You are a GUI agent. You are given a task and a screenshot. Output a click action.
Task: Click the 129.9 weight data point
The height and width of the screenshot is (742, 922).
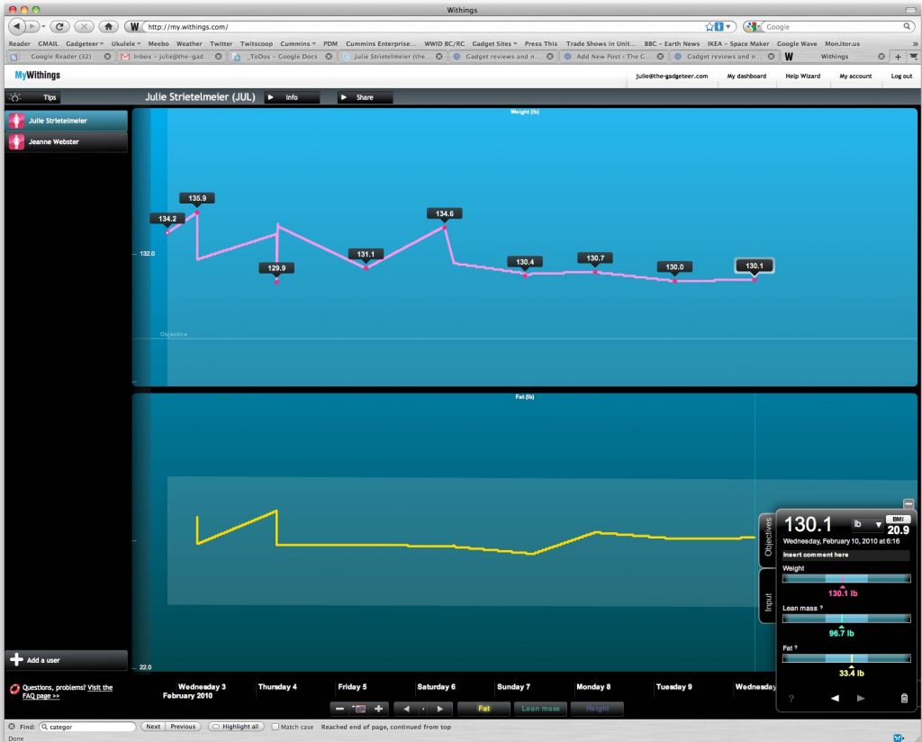pos(276,282)
